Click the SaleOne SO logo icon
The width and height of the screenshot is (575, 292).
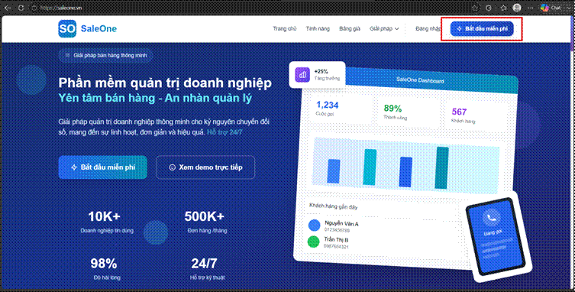click(x=67, y=28)
